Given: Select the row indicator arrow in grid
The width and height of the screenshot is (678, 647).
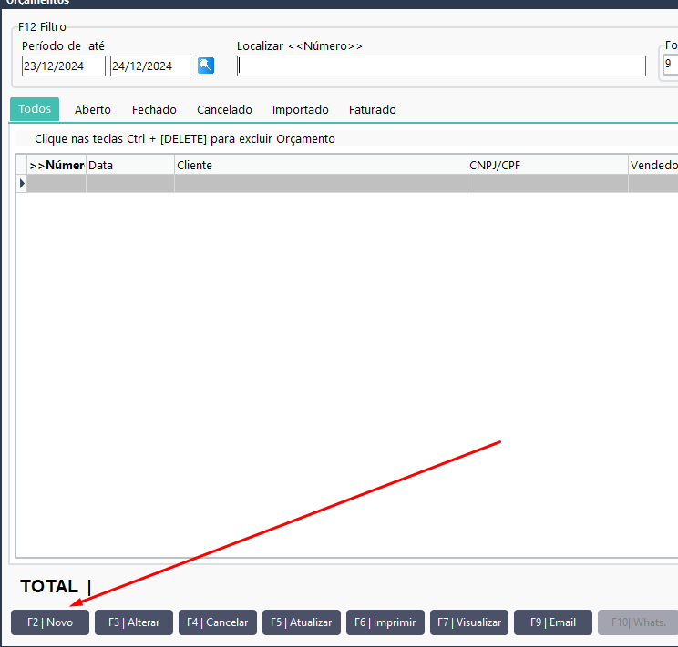Looking at the screenshot, I should click(22, 184).
